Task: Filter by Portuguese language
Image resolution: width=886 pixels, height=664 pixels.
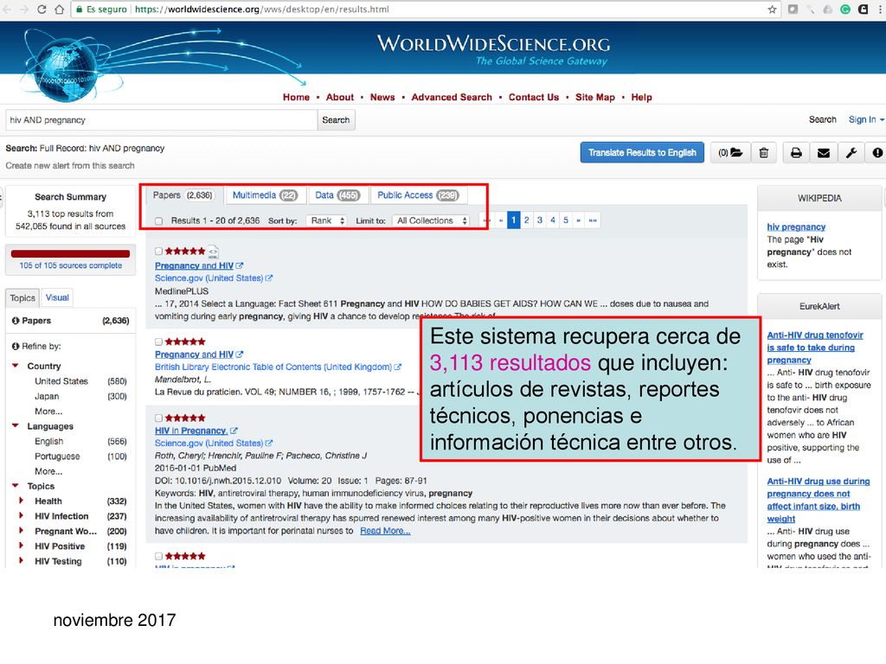Action: pyautogui.click(x=57, y=456)
